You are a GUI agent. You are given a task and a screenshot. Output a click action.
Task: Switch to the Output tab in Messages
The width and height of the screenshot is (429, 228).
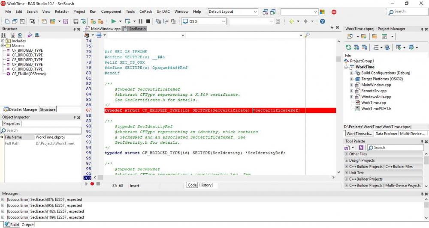(x=27, y=225)
